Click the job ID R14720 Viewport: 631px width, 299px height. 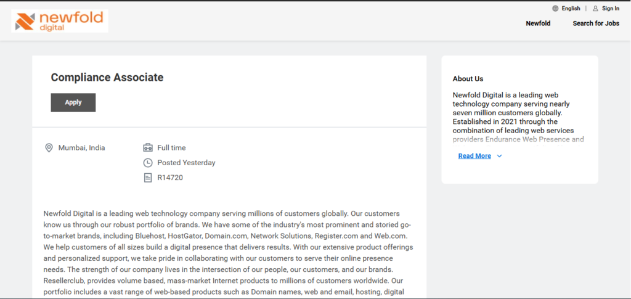pyautogui.click(x=170, y=178)
